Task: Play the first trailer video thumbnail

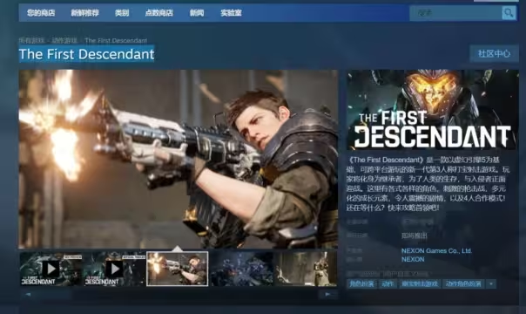Action: 51,269
